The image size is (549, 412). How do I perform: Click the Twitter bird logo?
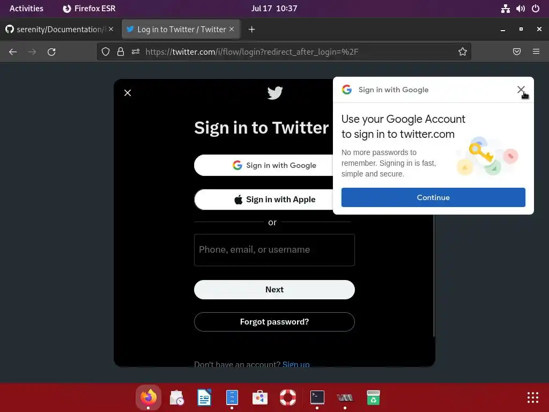coord(275,93)
